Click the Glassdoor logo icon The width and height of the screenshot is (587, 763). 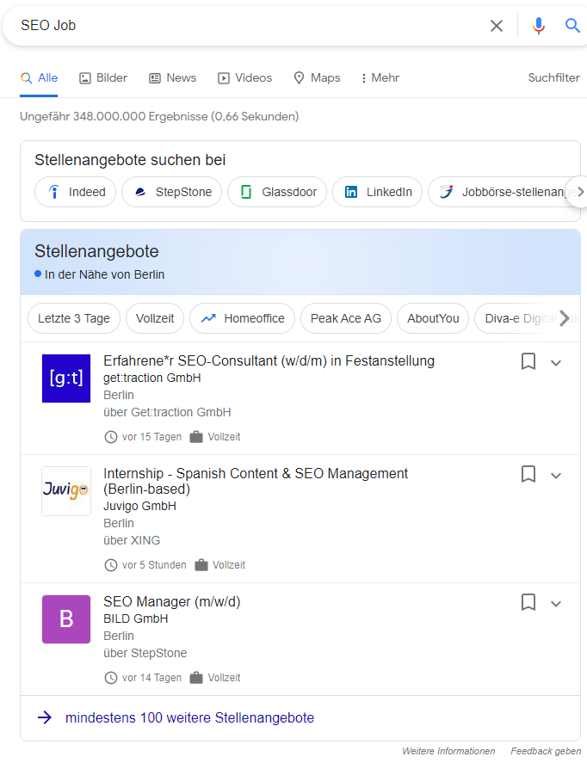tap(246, 192)
